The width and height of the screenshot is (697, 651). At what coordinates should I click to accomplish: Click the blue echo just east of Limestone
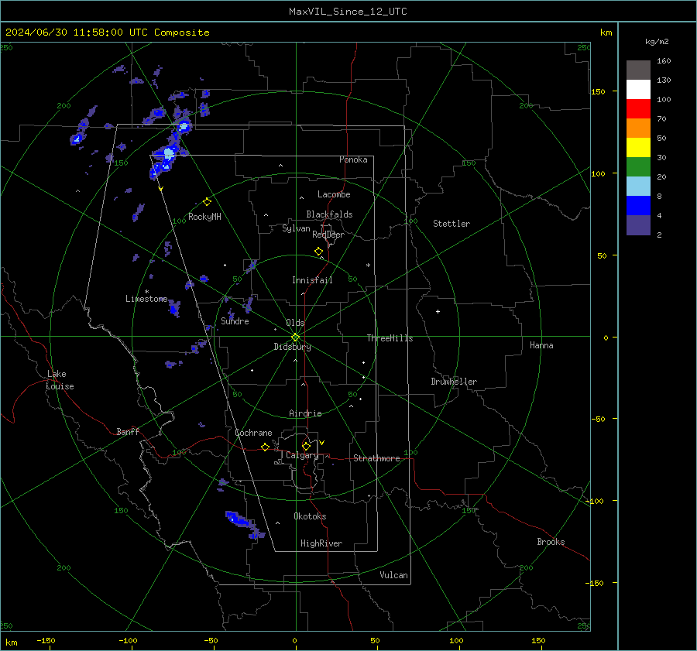click(x=175, y=307)
